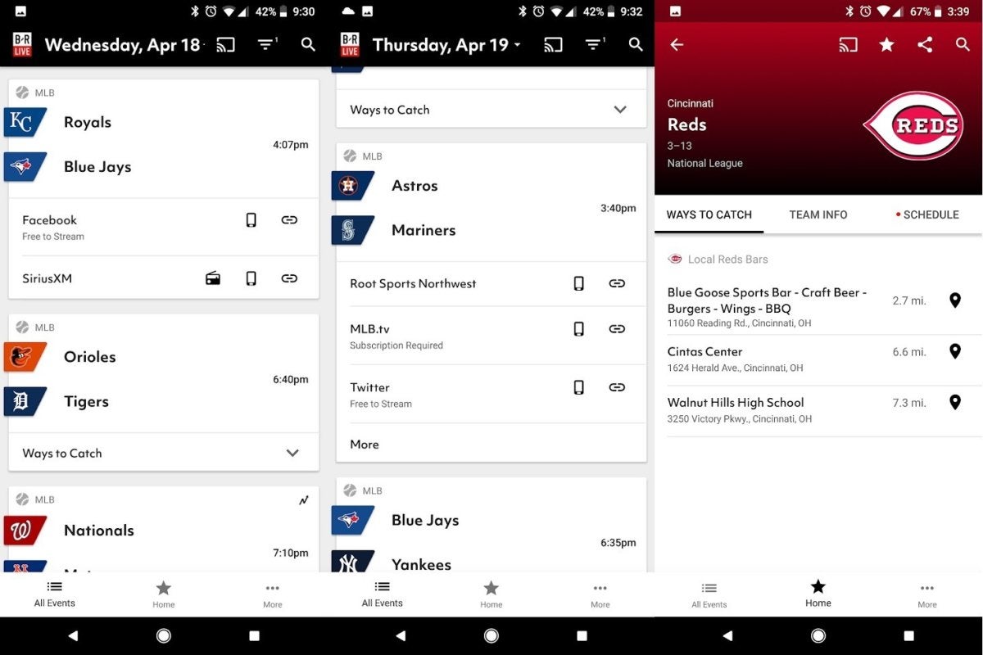Image resolution: width=983 pixels, height=655 pixels.
Task: Select All Events tab on the Thursday screen
Action: [383, 594]
